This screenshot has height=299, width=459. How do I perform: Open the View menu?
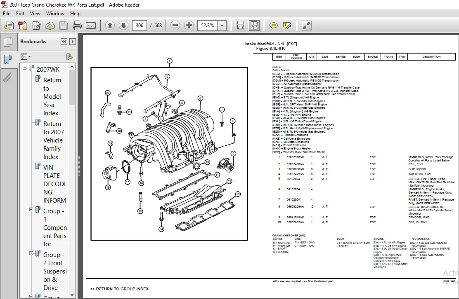pos(35,14)
